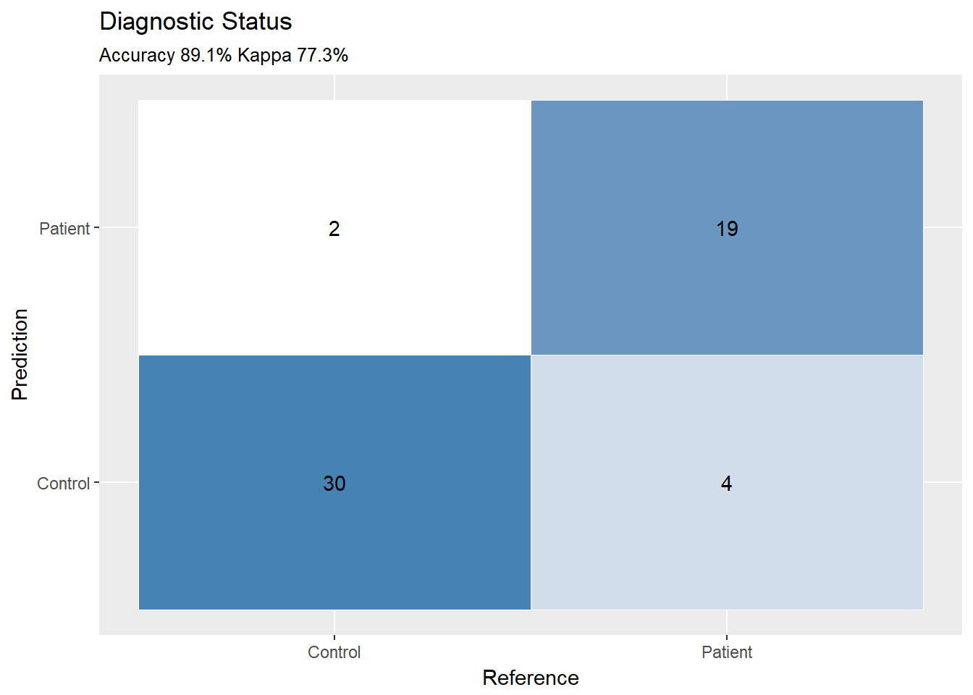The width and height of the screenshot is (973, 695).
Task: Click "Control" label on the Prediction axis
Action: point(64,484)
